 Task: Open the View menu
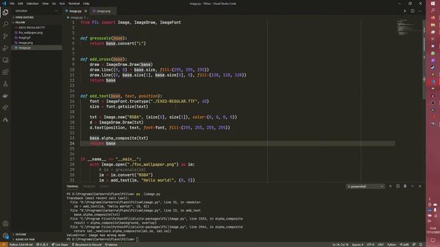pos(45,3)
